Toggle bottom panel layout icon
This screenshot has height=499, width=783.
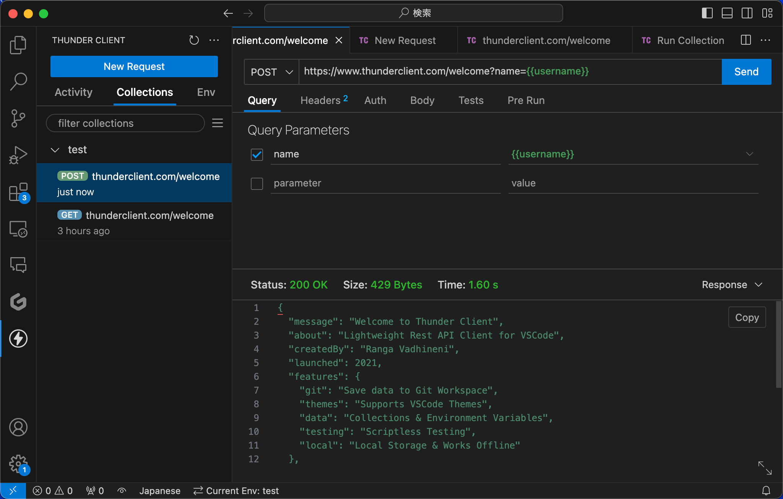(x=727, y=13)
